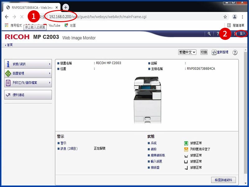Open the 繁體中文 language dropdown
The height and width of the screenshot is (187, 249).
coord(187,52)
